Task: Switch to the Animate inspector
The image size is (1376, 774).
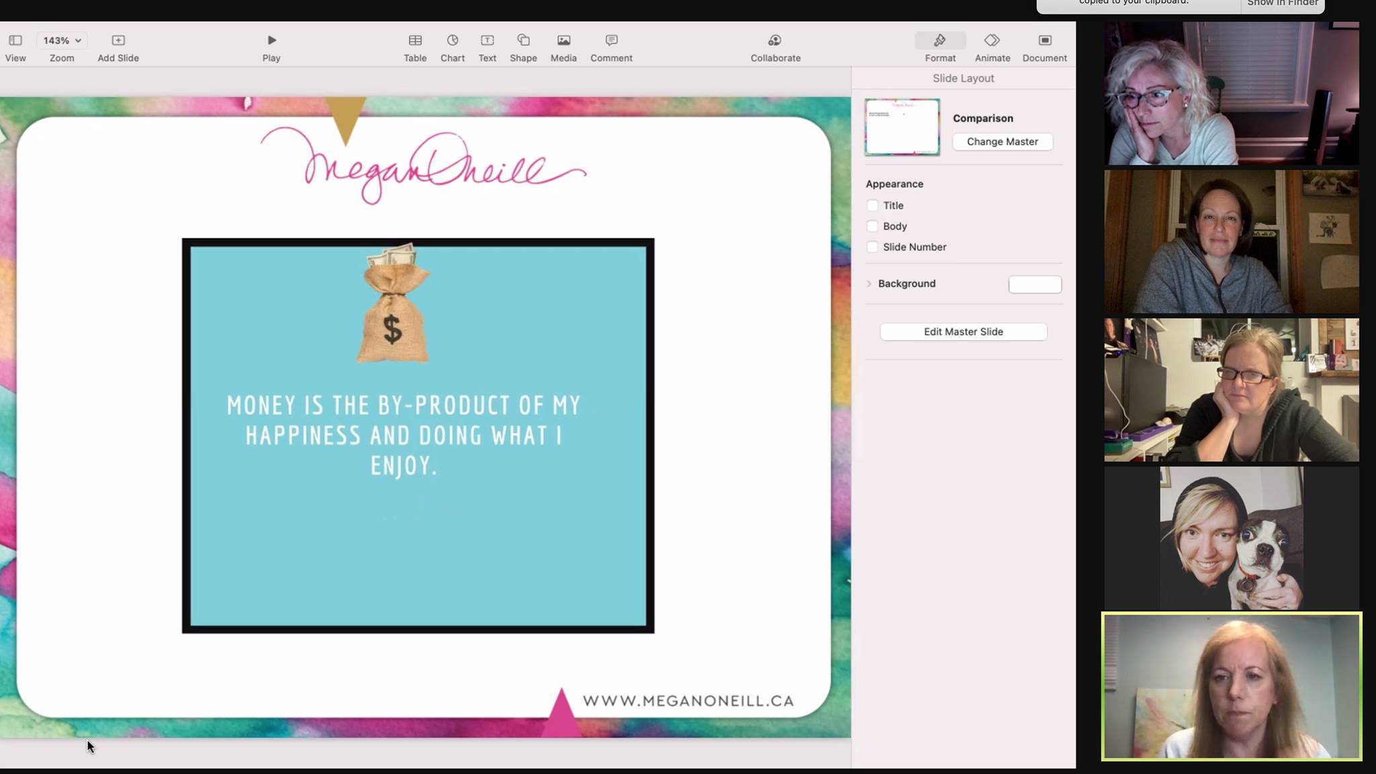Action: (992, 48)
